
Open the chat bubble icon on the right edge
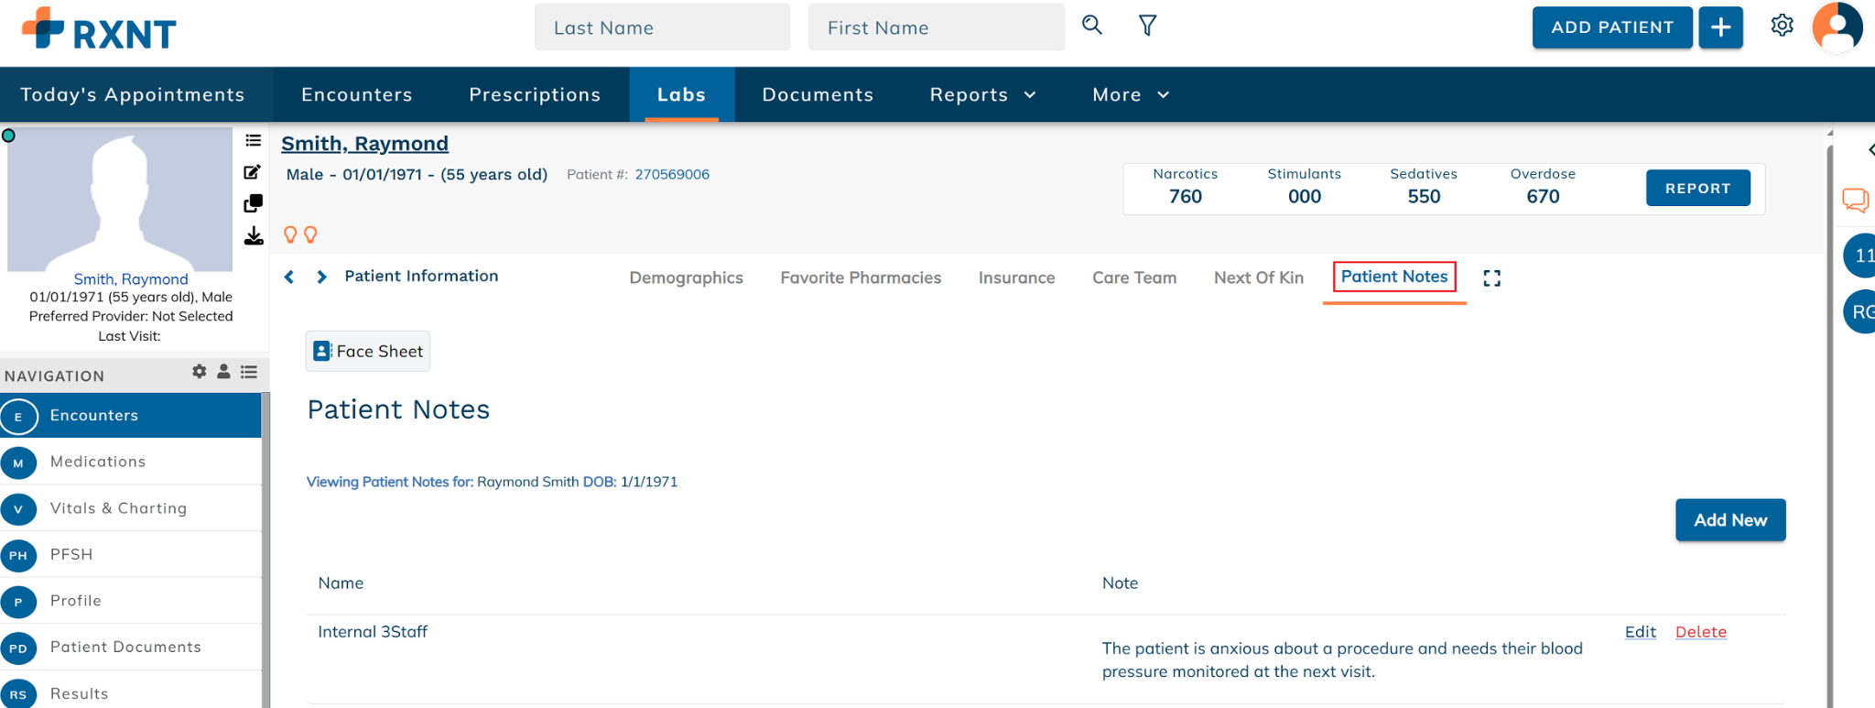click(1856, 200)
